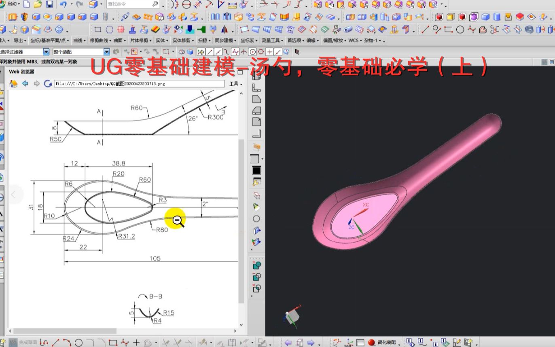The image size is (555, 347).
Task: Open the 同步建模 synchronous modeling menu
Action: click(x=225, y=40)
